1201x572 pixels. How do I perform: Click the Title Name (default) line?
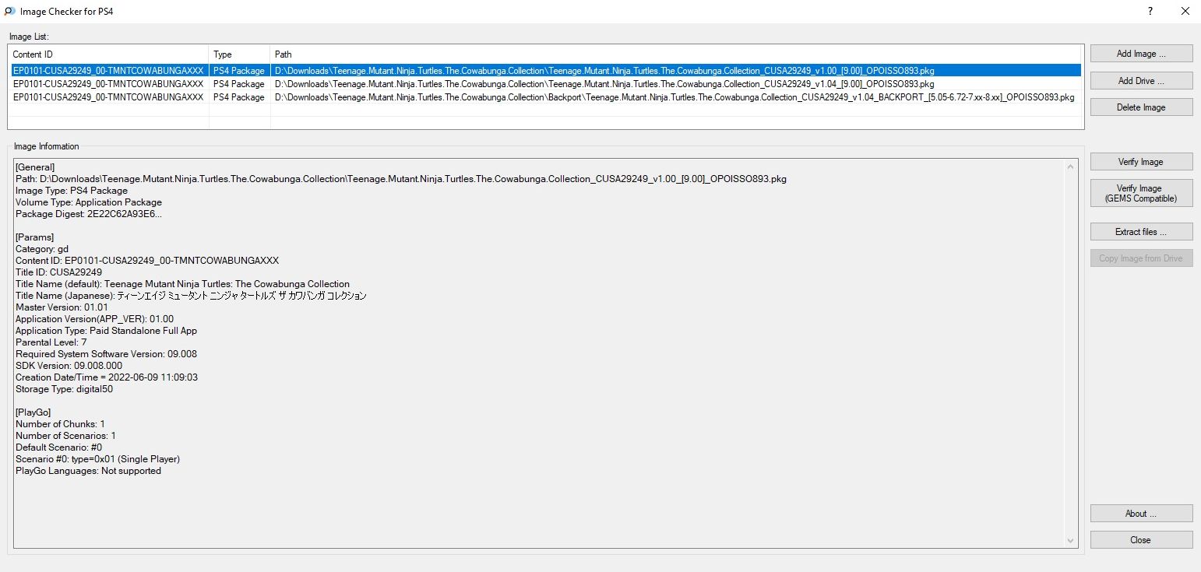[x=182, y=284]
